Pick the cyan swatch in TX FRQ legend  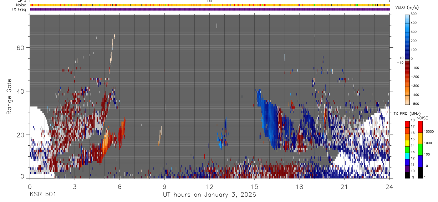[x=407, y=156]
